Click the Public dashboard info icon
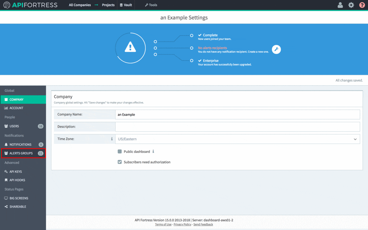Image resolution: width=368 pixels, height=230 pixels. point(153,151)
